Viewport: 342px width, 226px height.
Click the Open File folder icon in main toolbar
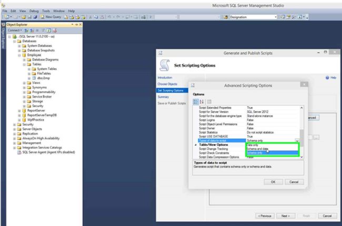24,17
